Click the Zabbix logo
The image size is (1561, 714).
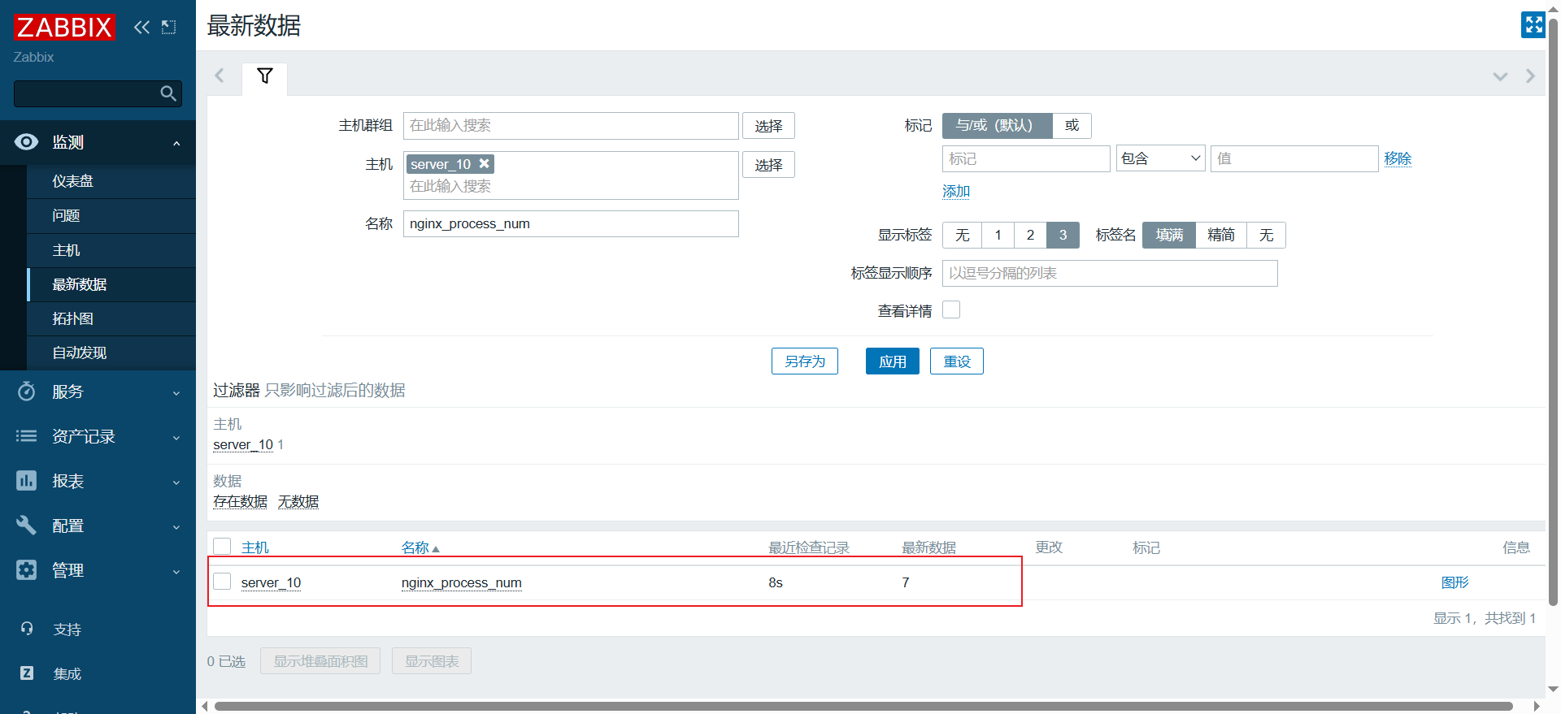click(x=64, y=27)
